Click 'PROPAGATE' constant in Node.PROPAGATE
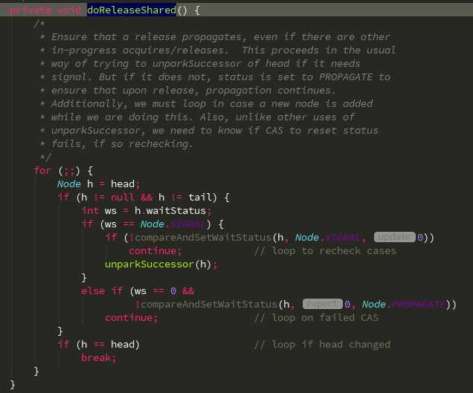 pos(419,305)
